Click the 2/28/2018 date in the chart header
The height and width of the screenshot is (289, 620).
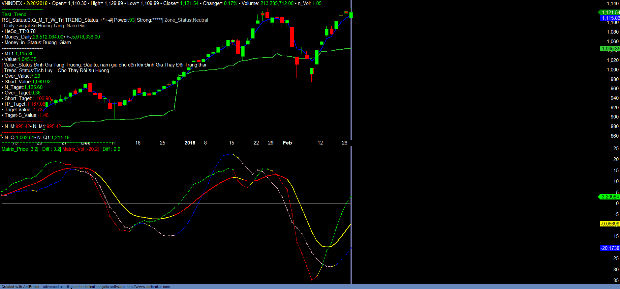(x=37, y=3)
